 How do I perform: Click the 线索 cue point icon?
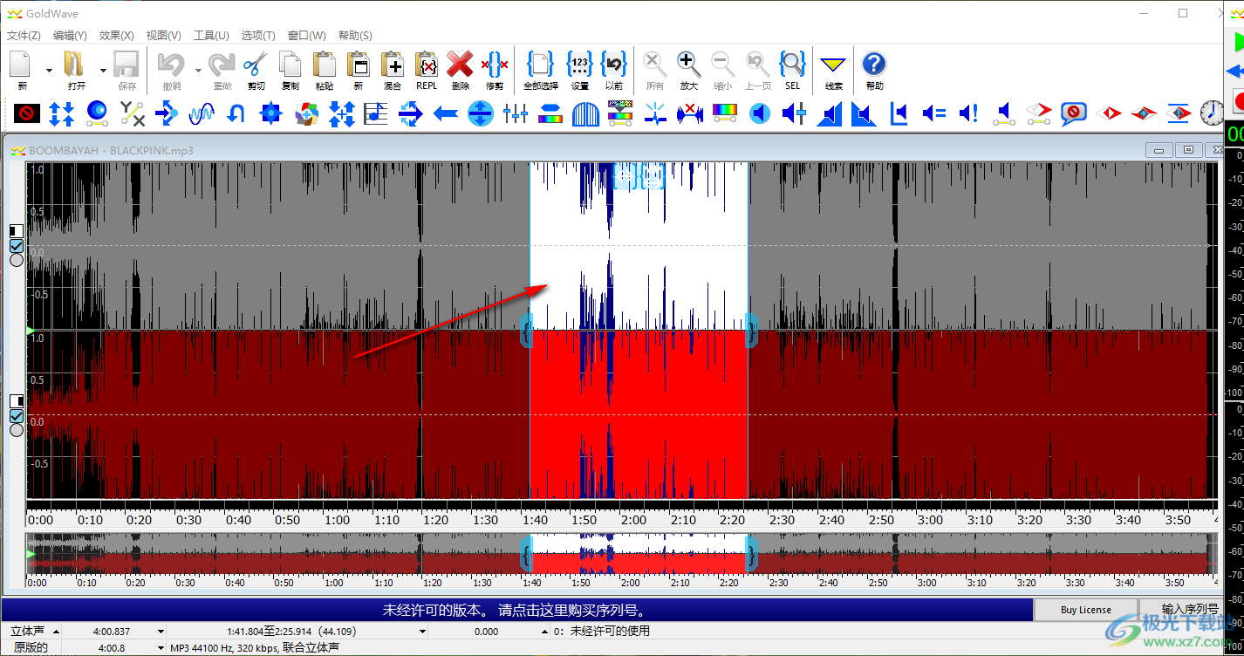834,70
